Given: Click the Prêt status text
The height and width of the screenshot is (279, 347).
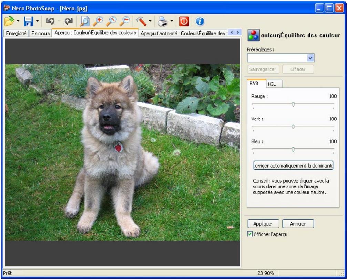Looking at the screenshot, I should pyautogui.click(x=7, y=273).
